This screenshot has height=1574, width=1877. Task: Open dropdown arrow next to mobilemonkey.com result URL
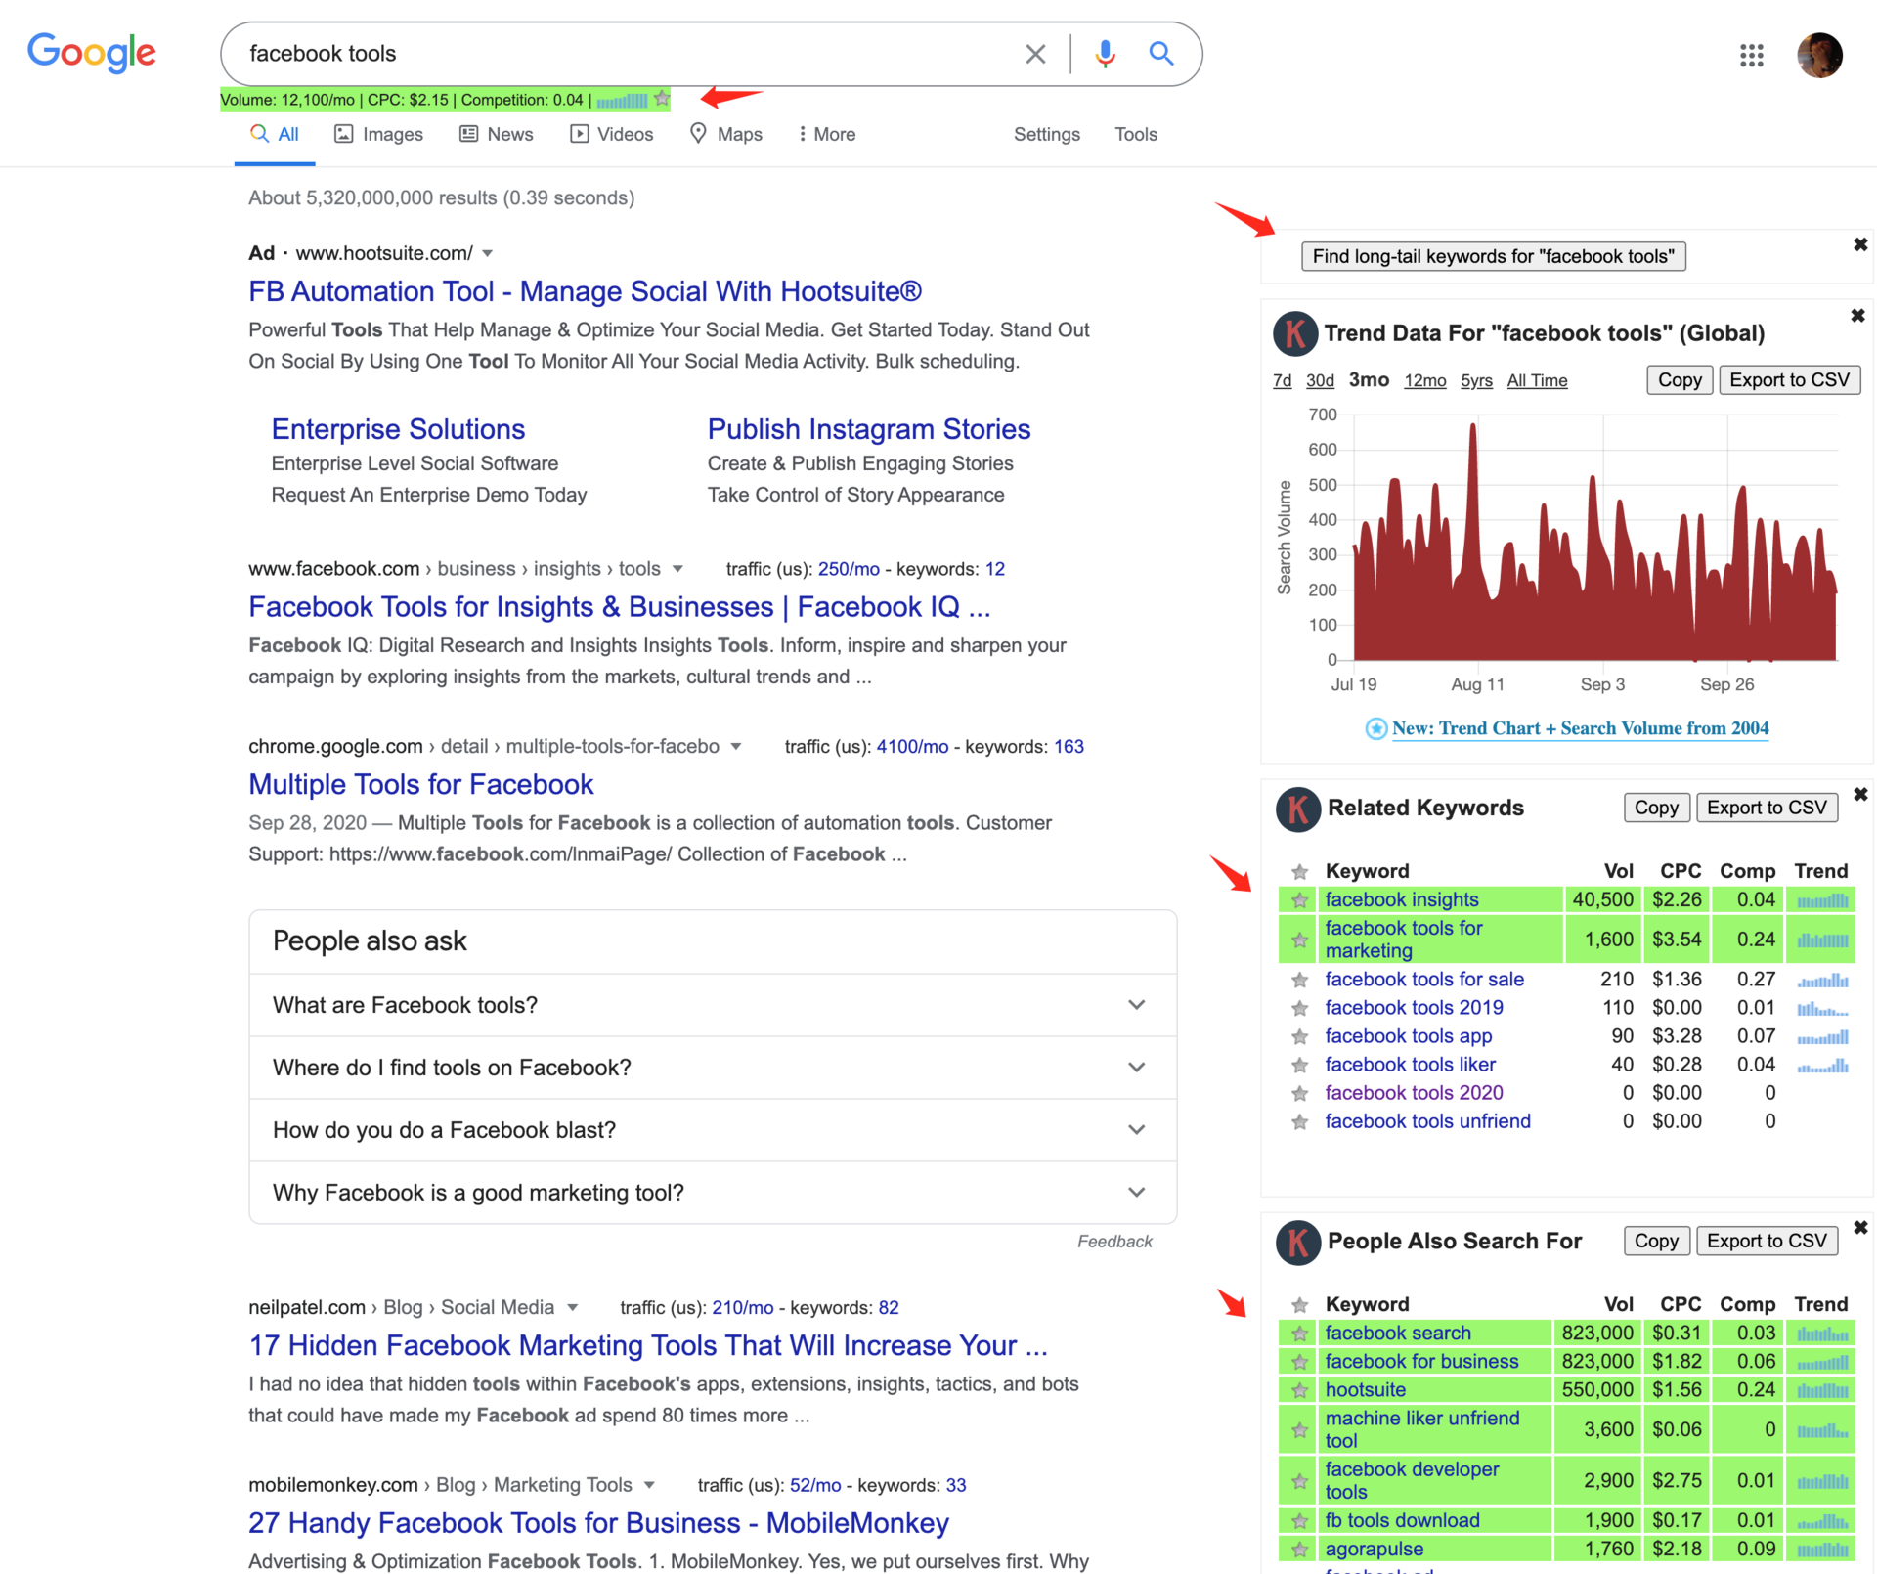[649, 1486]
